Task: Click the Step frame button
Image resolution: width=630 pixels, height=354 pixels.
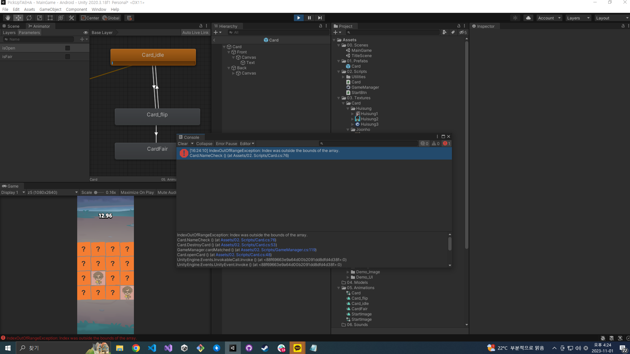Action: click(x=320, y=18)
